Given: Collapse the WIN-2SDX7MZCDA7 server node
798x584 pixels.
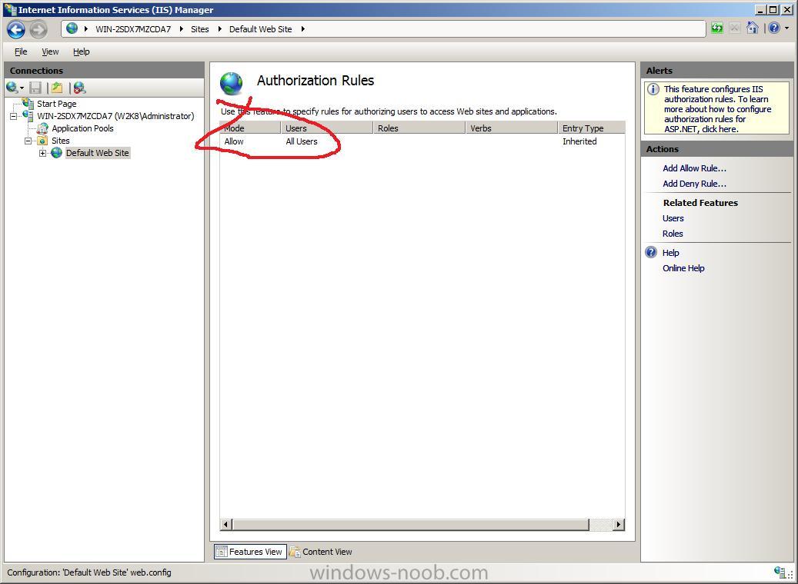Looking at the screenshot, I should point(13,116).
